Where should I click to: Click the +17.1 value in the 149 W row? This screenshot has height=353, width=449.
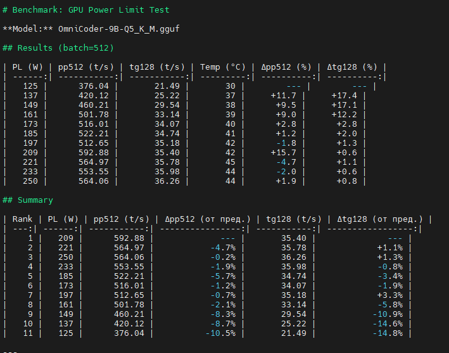coord(345,105)
